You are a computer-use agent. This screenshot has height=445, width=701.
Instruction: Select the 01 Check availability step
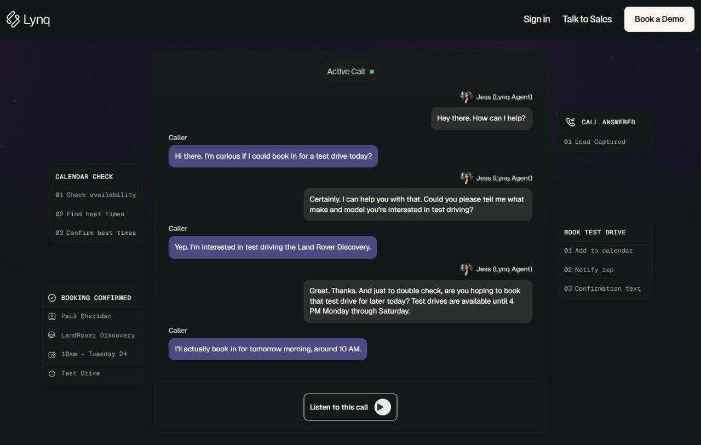point(96,195)
